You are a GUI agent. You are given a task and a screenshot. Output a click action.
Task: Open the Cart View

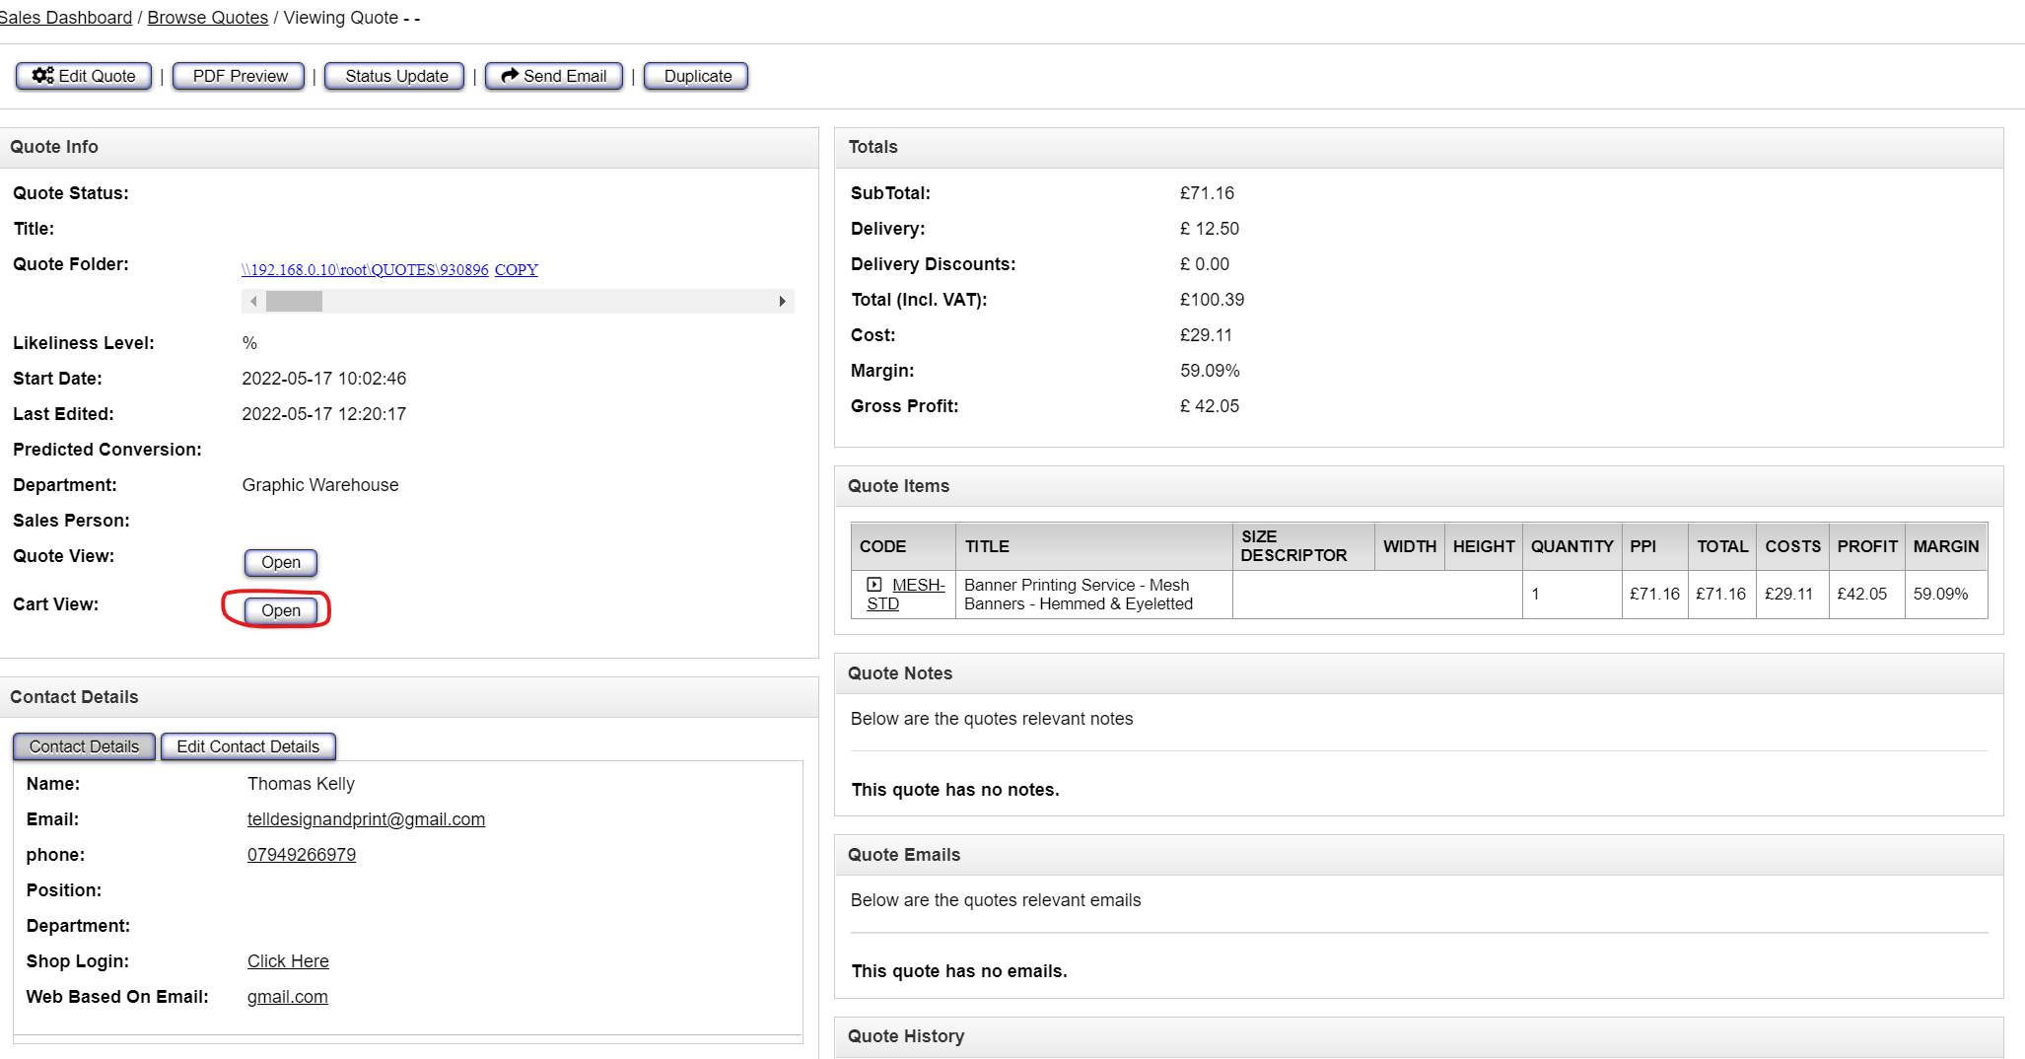[281, 610]
